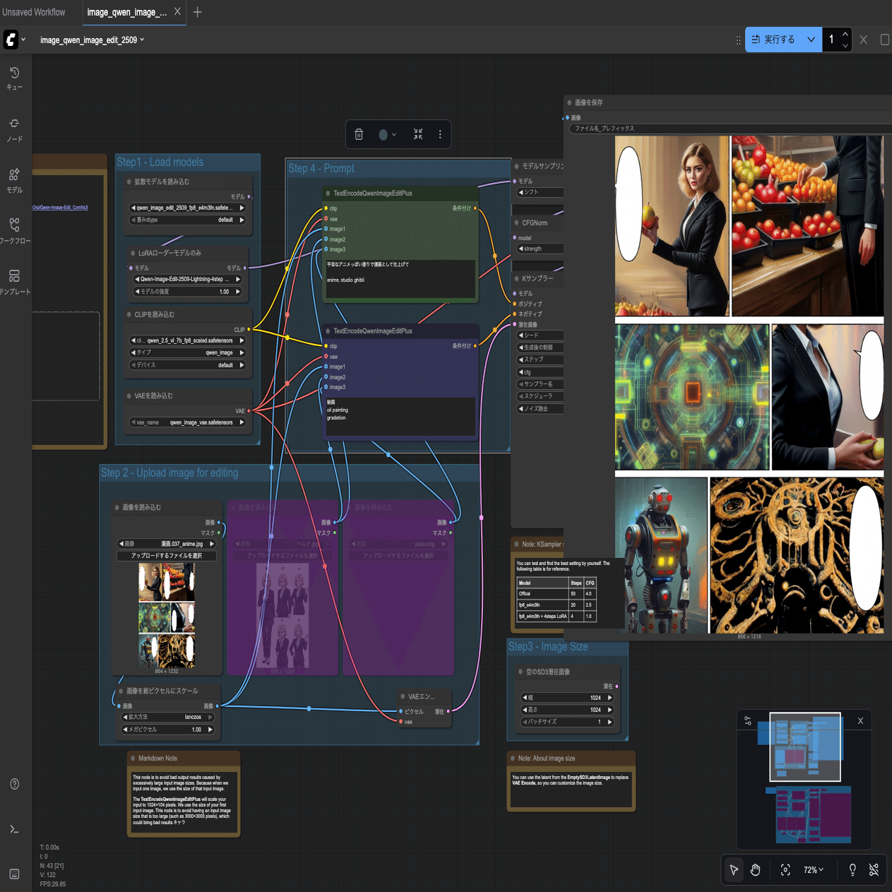Screen dimensions: 892x892
Task: Open the ComfyUI logo main menu
Action: click(x=11, y=40)
